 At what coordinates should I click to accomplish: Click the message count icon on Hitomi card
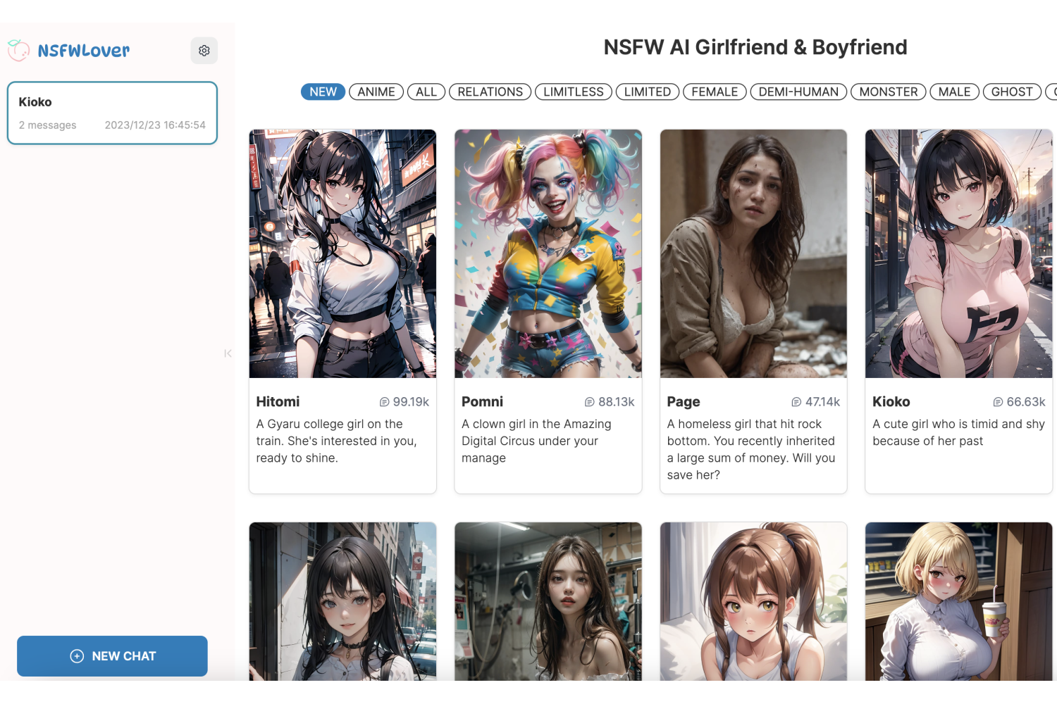click(x=384, y=402)
